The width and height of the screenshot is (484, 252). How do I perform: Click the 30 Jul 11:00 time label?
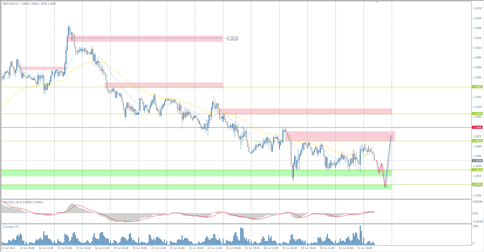(327, 248)
